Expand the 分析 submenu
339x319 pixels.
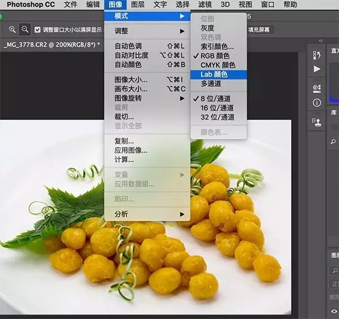pos(147,214)
